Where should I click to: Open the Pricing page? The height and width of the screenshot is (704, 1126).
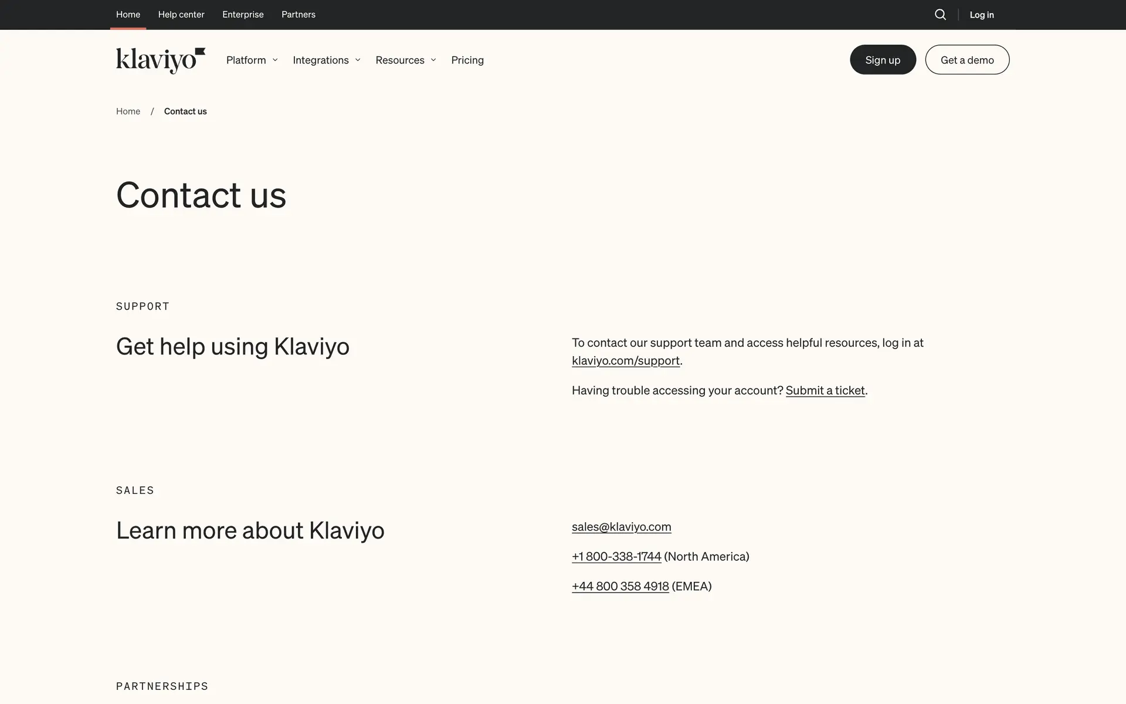click(x=467, y=60)
